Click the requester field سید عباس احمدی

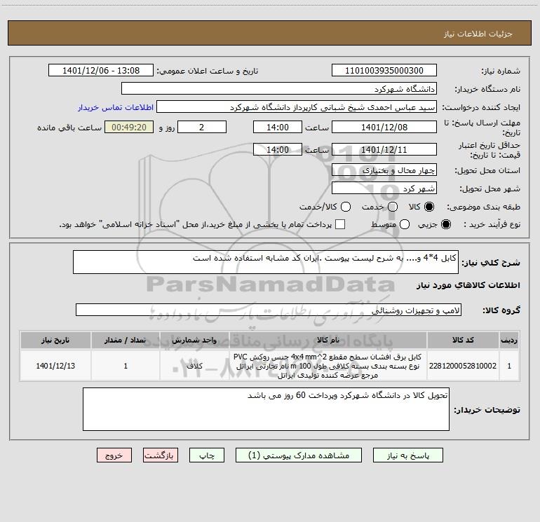297,107
